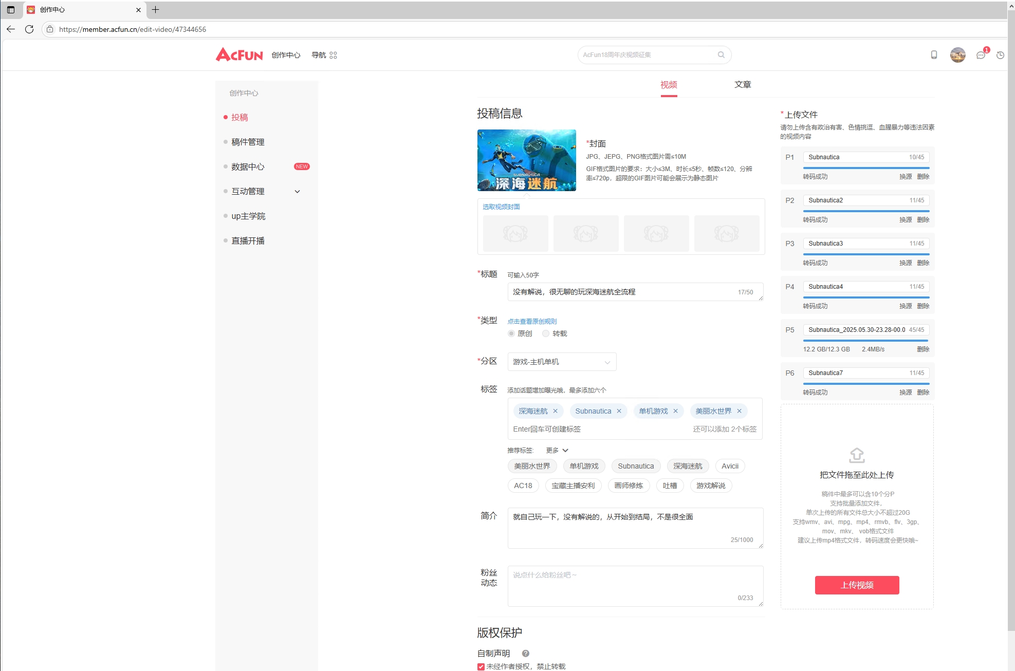This screenshot has width=1015, height=671.
Task: Click the browser address bar
Action: (x=524, y=29)
